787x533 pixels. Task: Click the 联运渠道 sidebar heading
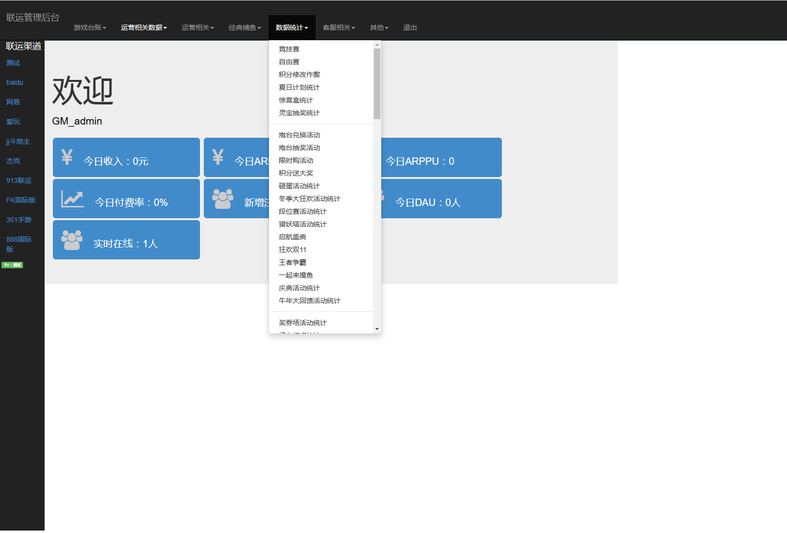tap(24, 46)
